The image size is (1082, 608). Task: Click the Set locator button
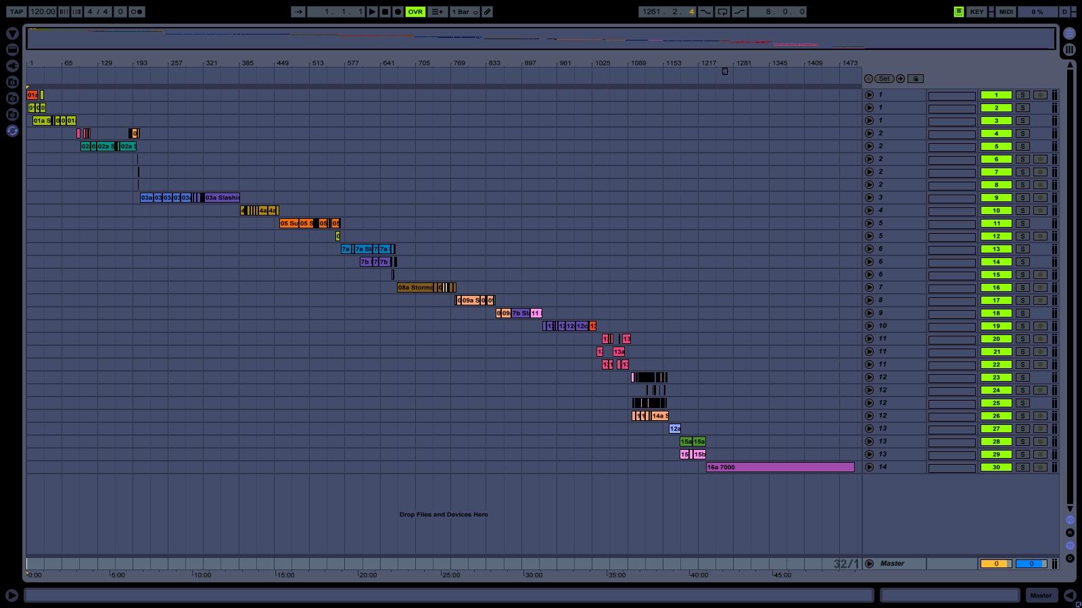pos(884,78)
